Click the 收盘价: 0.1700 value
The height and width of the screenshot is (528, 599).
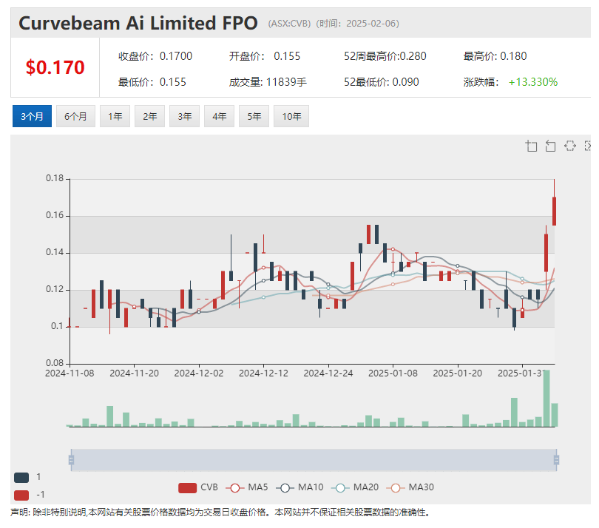tap(155, 56)
